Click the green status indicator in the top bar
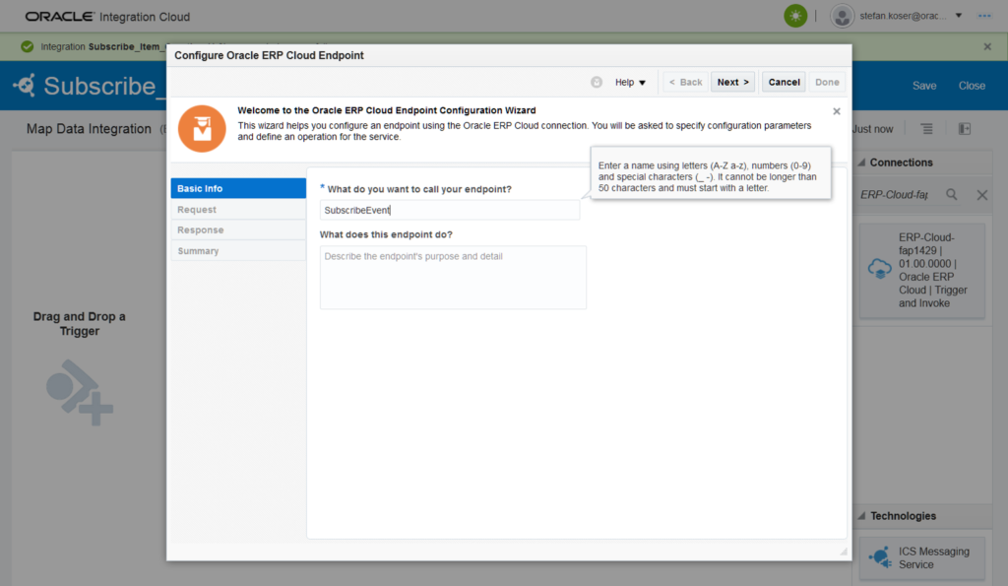Screen dimensions: 1008x586 (x=794, y=16)
